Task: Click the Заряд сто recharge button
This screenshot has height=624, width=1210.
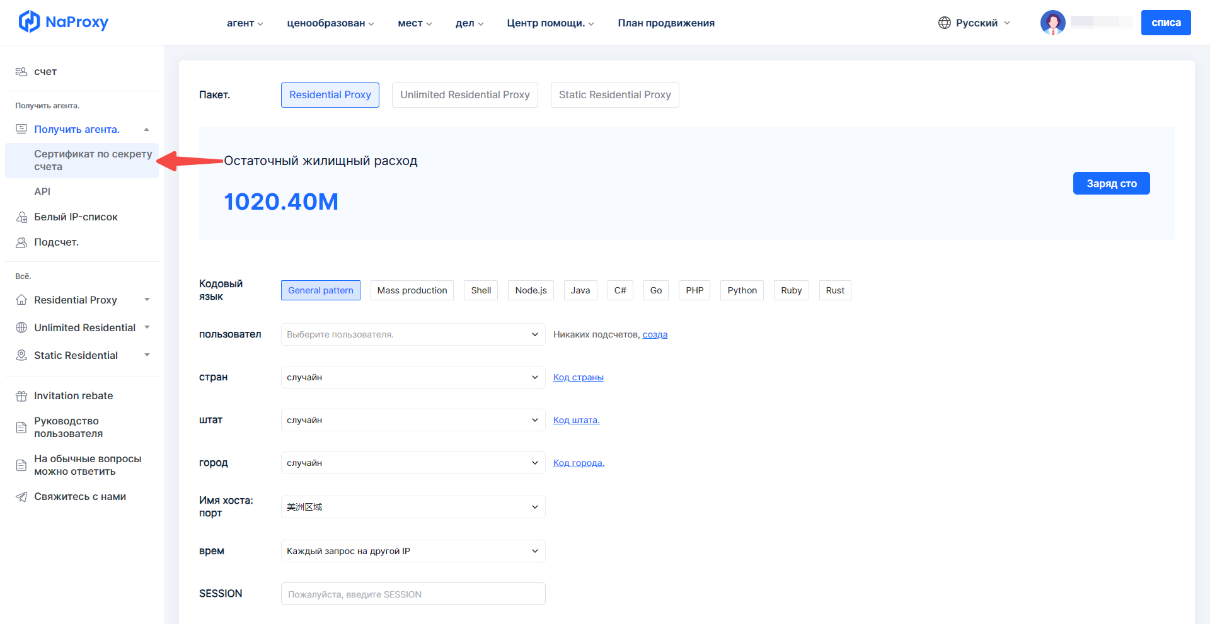Action: tap(1111, 183)
